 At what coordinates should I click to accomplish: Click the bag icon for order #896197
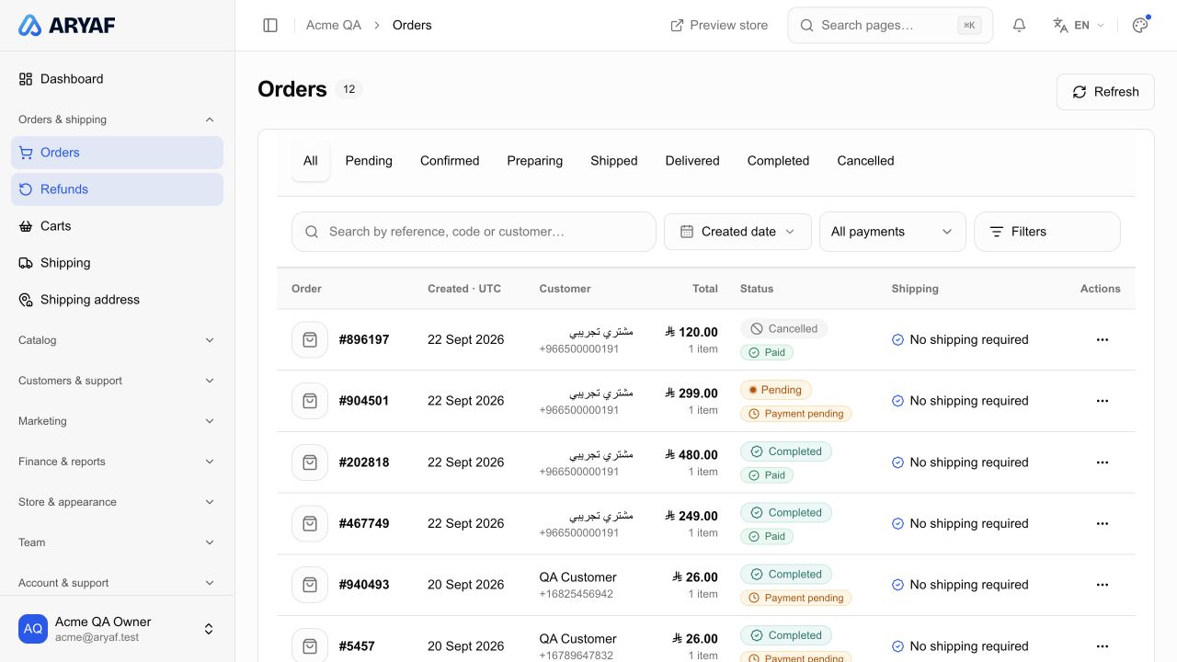click(x=310, y=339)
